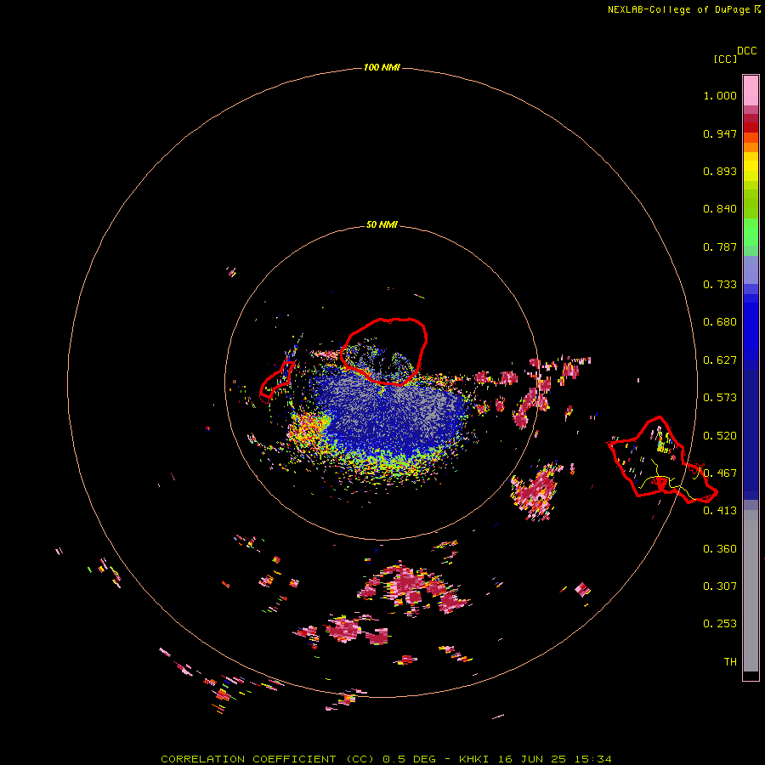Select the 0.573 scale value
This screenshot has height=765, width=765.
(720, 398)
